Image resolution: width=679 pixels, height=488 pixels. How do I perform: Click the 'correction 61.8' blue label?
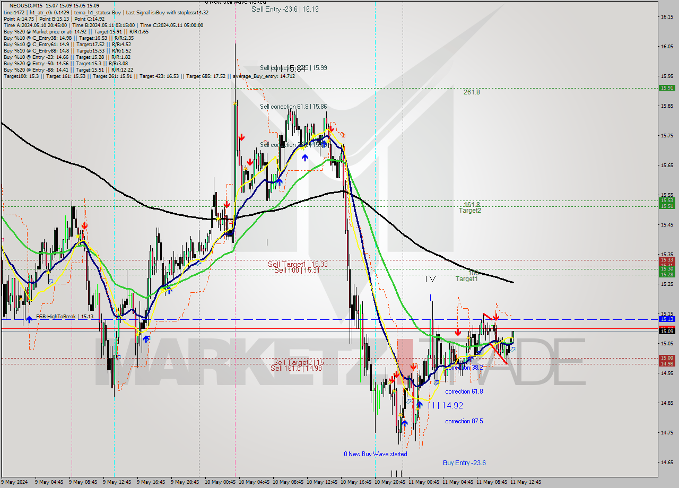464,391
